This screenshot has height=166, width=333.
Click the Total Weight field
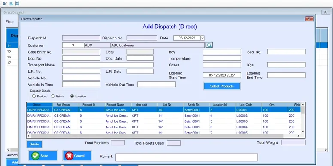pos(293,143)
